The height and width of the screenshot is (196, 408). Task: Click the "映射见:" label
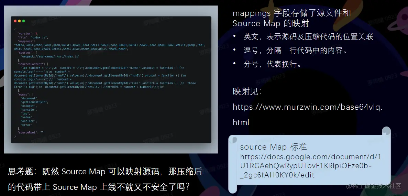pyautogui.click(x=247, y=91)
